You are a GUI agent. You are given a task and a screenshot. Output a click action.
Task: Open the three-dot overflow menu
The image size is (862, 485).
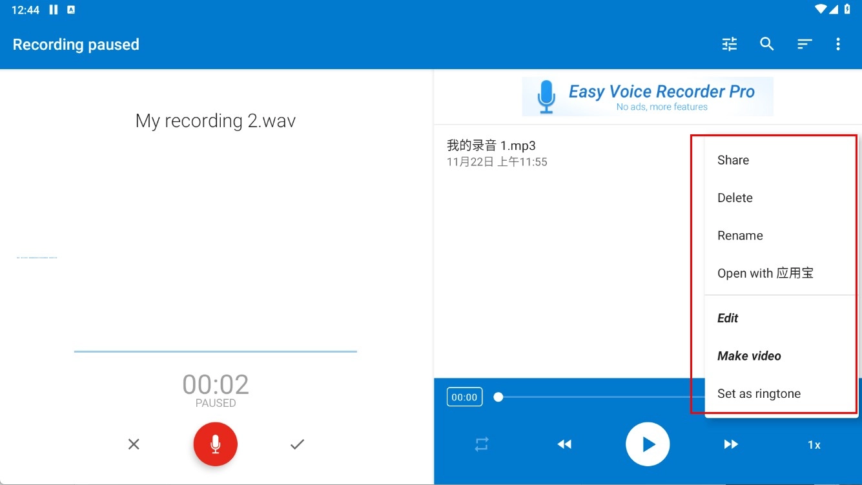[x=838, y=44]
